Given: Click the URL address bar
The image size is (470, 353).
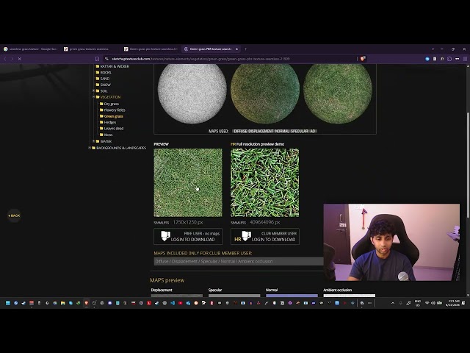Looking at the screenshot, I should point(231,59).
